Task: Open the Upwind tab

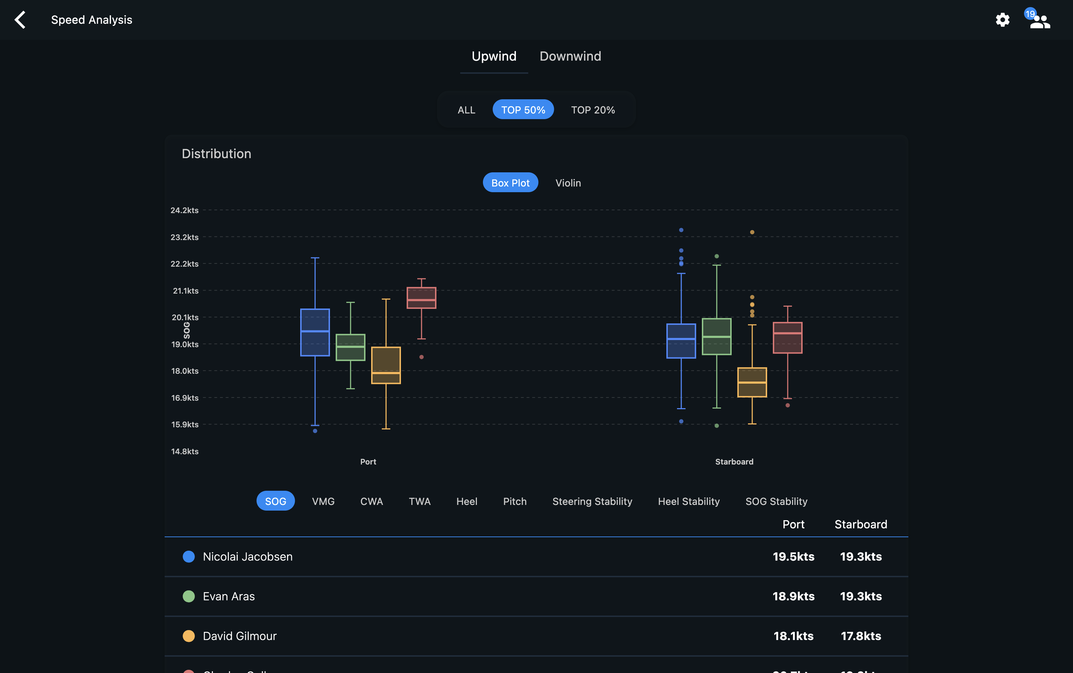Action: 494,56
